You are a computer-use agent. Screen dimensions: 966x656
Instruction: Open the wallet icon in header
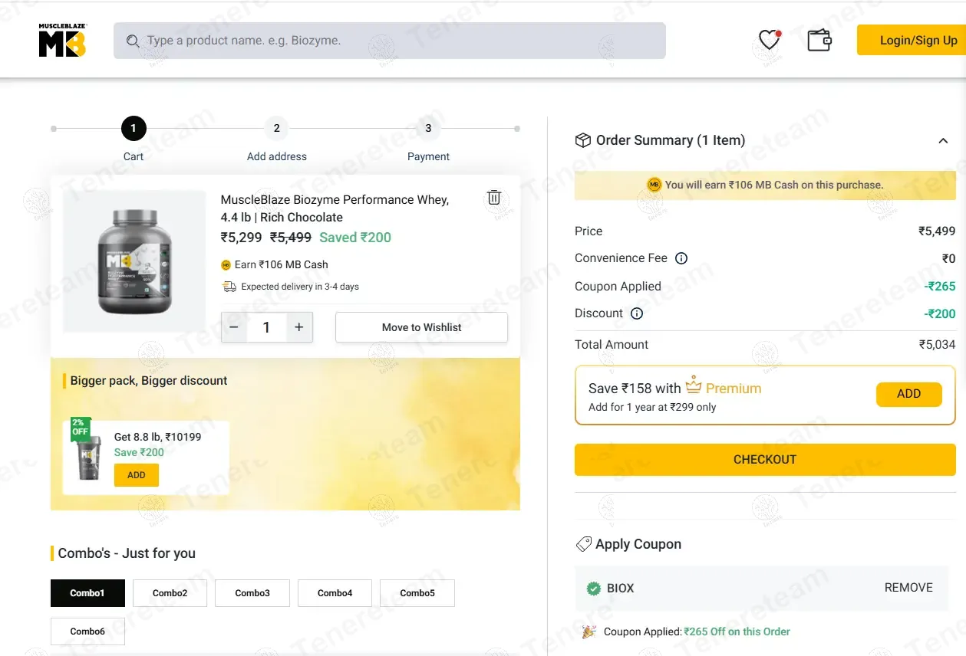pyautogui.click(x=819, y=40)
